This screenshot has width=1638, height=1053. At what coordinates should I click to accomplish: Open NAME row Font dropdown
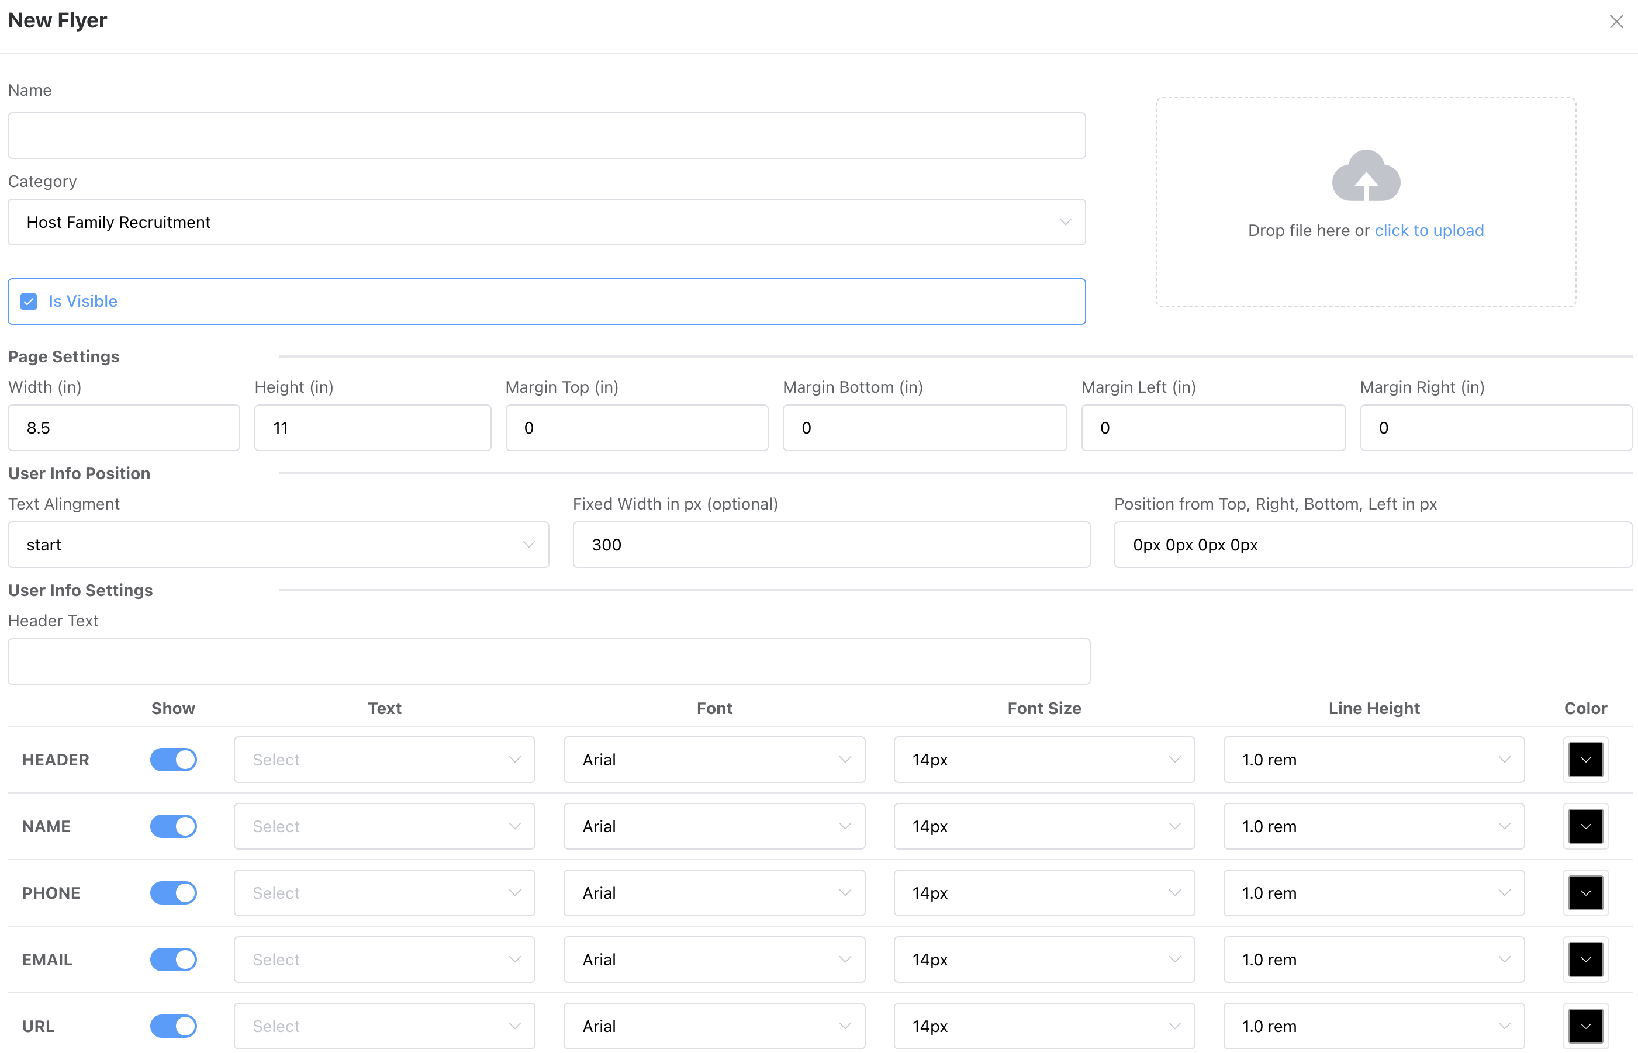[714, 827]
